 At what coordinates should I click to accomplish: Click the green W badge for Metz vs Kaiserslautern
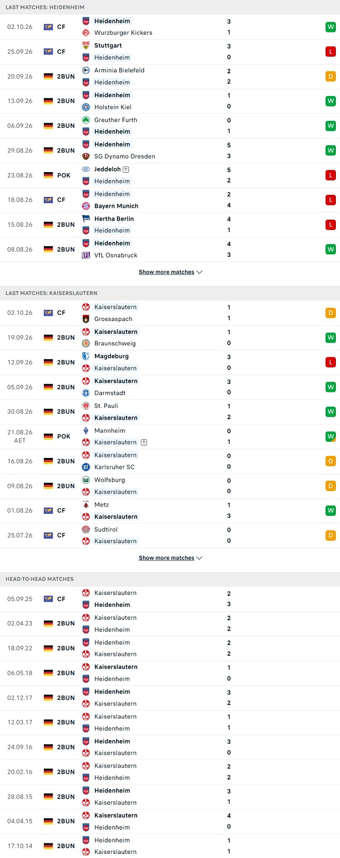[330, 511]
